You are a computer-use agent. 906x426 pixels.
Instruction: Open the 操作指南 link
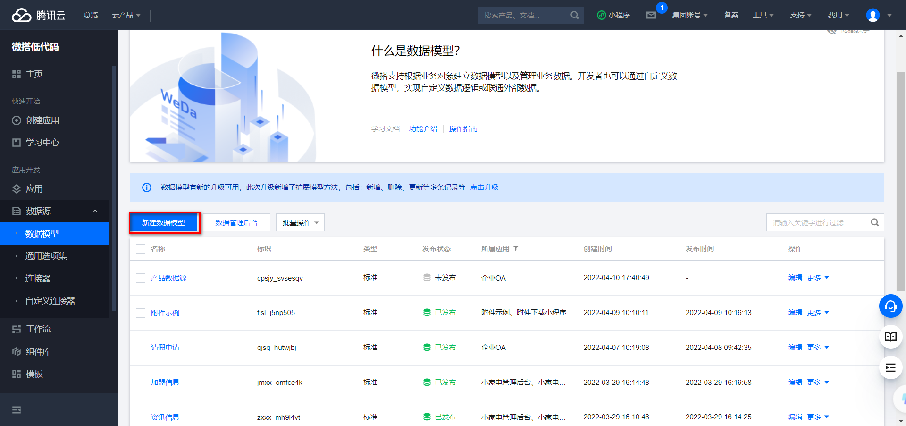[x=463, y=129]
